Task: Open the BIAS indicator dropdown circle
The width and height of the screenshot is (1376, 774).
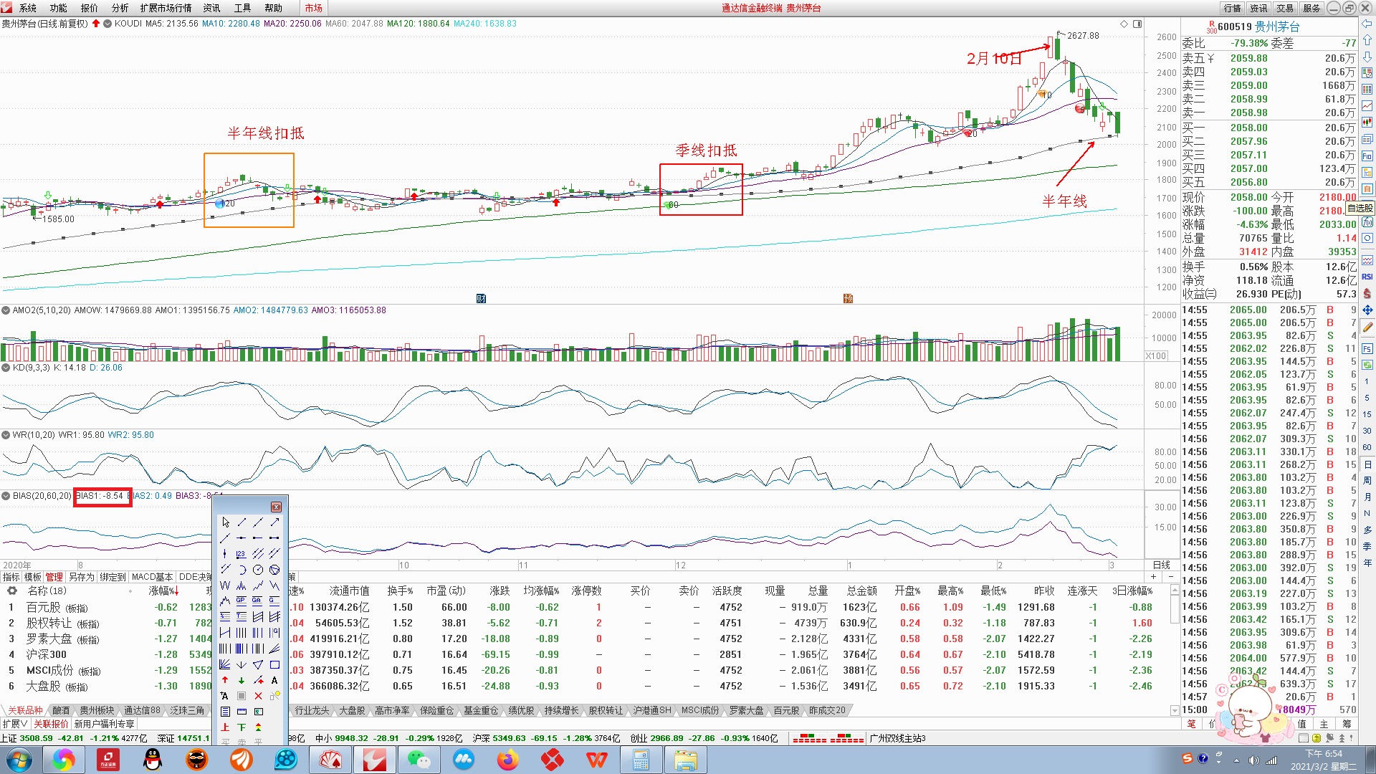Action: coord(6,496)
